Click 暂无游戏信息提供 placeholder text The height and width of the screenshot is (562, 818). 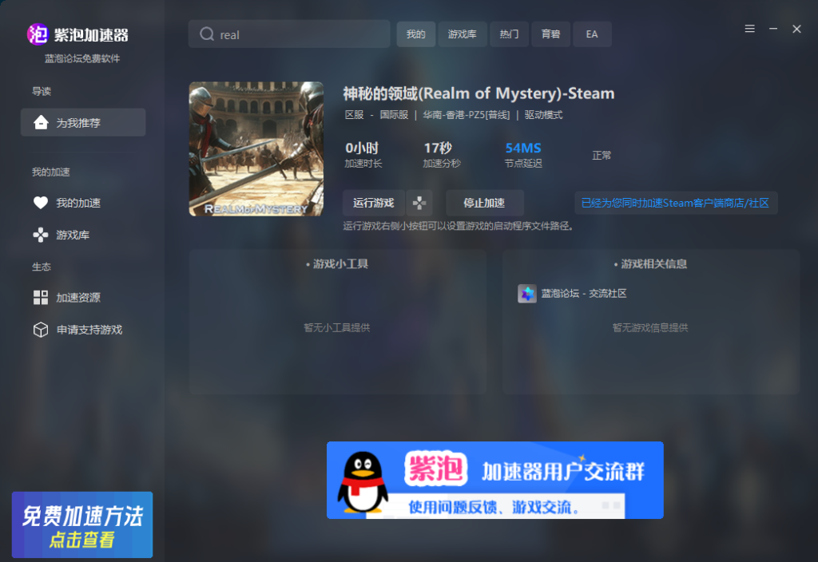click(650, 327)
